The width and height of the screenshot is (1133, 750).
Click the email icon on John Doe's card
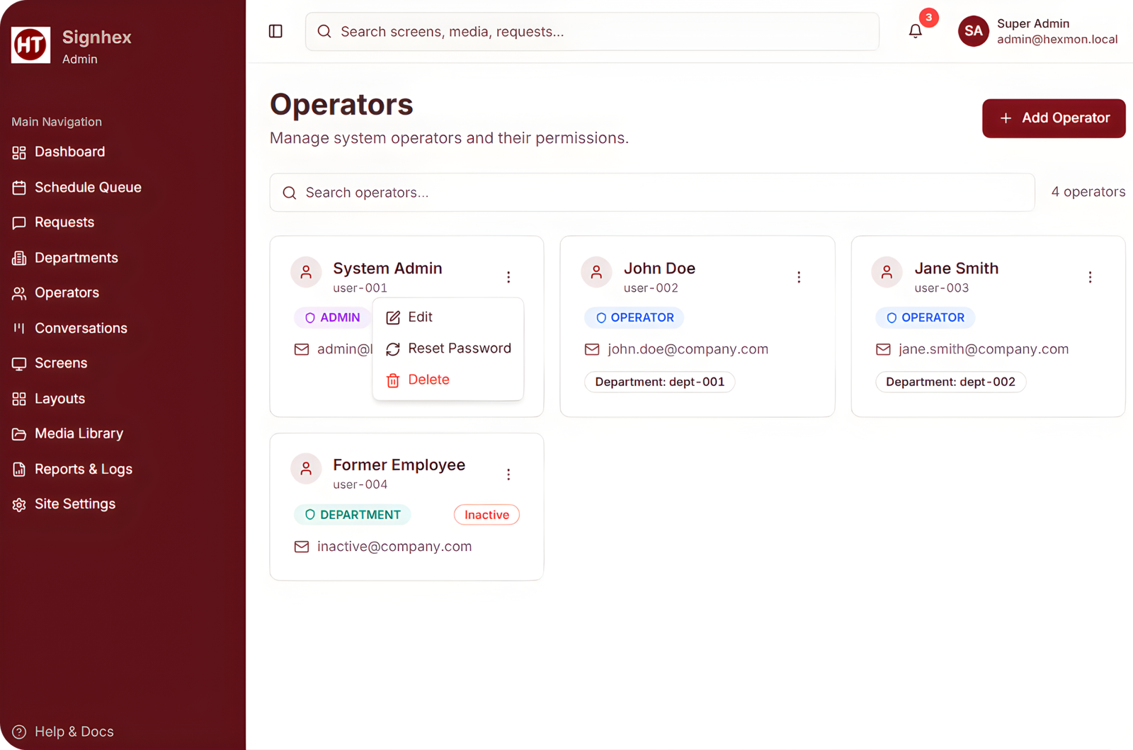[x=592, y=349]
